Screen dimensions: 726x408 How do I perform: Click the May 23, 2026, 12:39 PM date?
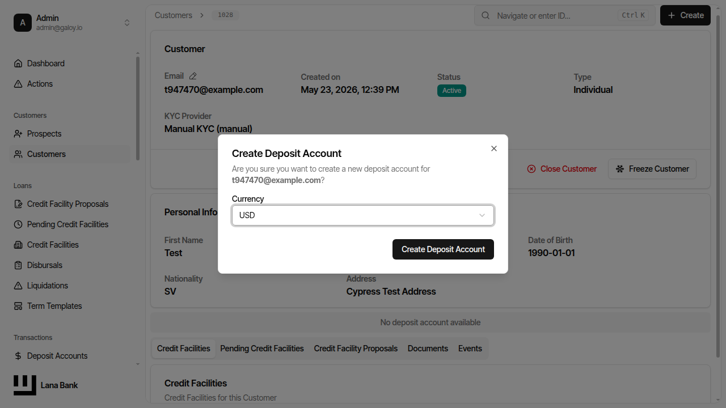point(350,90)
